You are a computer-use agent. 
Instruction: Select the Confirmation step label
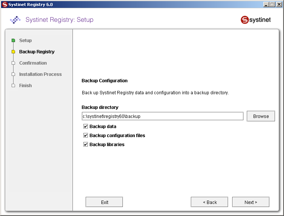(x=33, y=63)
